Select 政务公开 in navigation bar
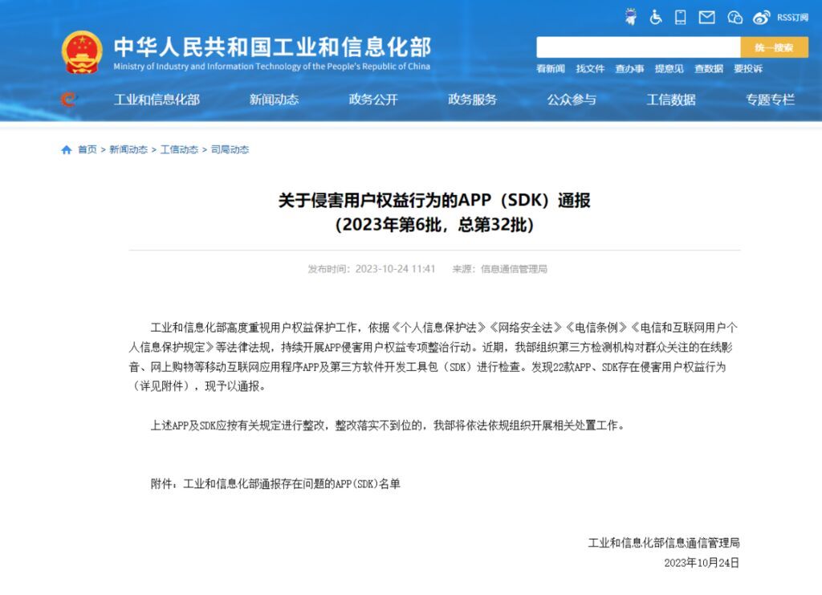822x595 pixels. [373, 100]
